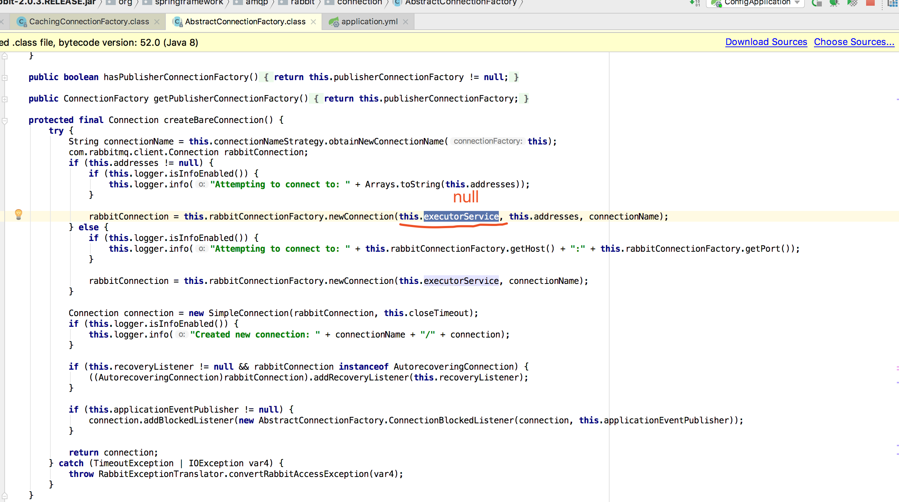
Task: Collapse the createBareConnection method
Action: [x=5, y=120]
